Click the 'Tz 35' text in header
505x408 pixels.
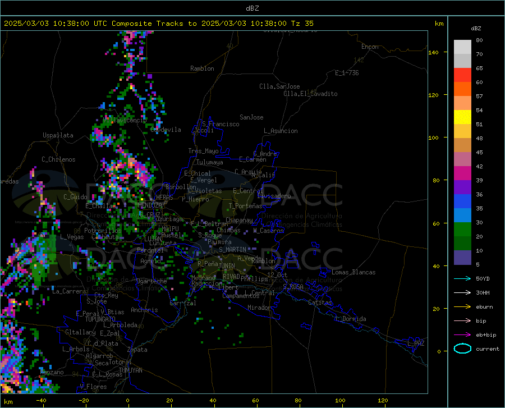coord(302,24)
